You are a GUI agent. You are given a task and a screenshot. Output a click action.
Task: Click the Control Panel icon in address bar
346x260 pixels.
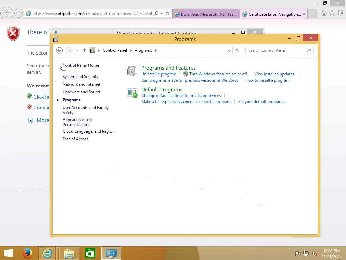click(93, 50)
